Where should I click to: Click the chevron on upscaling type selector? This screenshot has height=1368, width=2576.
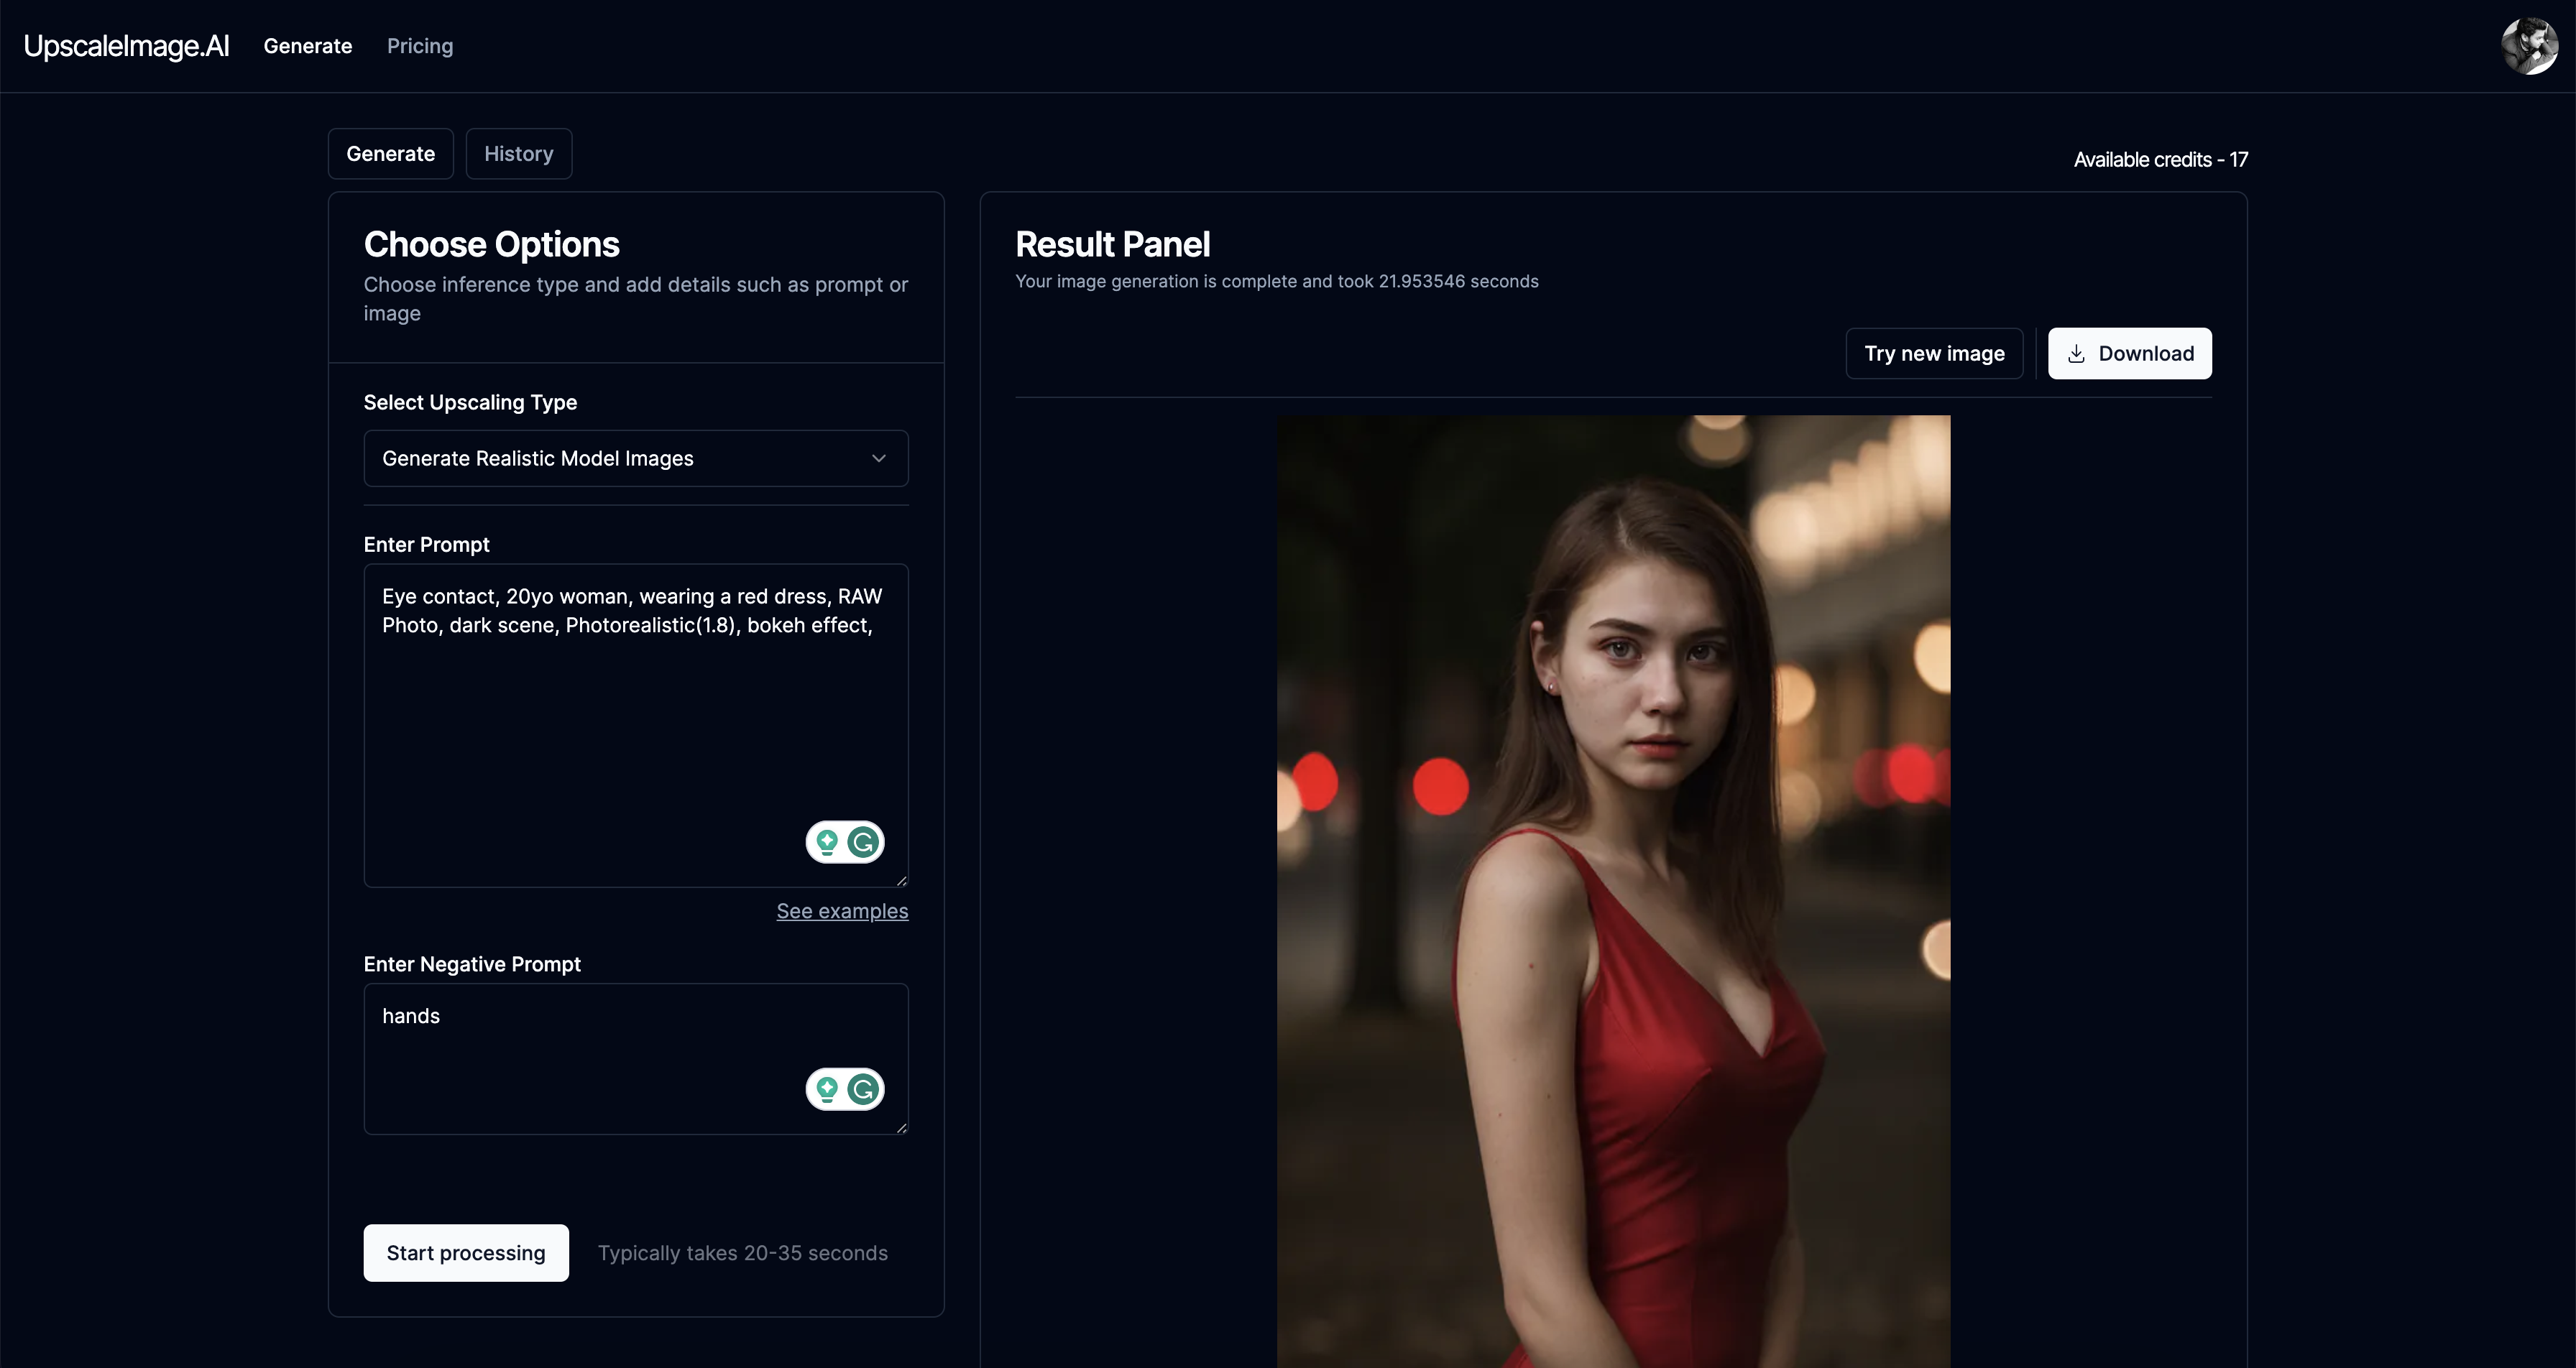879,458
